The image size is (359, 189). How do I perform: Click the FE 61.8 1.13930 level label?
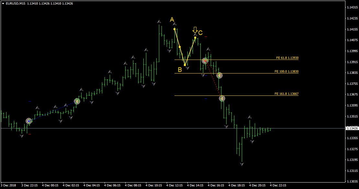pyautogui.click(x=287, y=58)
